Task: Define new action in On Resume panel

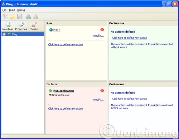Action: click(x=130, y=99)
